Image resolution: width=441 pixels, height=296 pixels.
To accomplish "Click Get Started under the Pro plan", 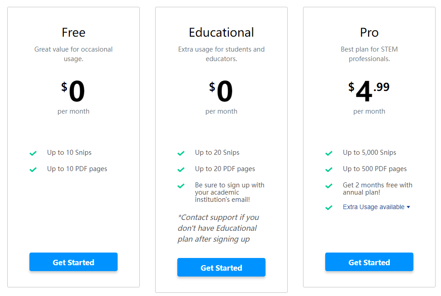I will click(x=369, y=262).
